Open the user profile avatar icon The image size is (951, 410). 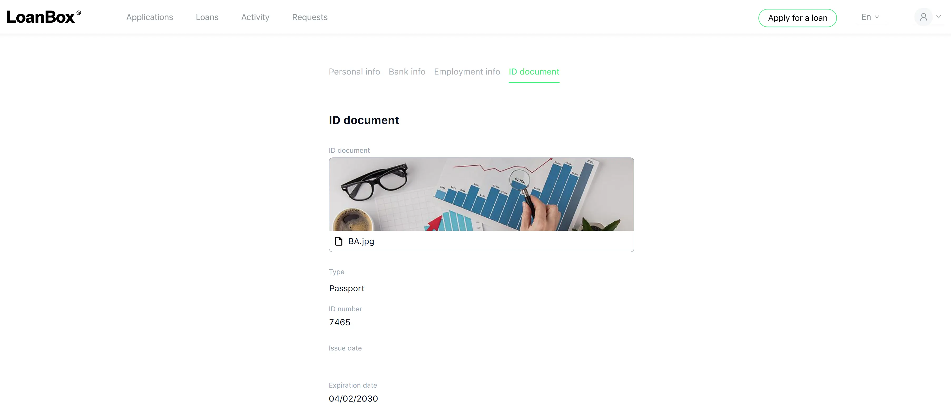point(923,17)
